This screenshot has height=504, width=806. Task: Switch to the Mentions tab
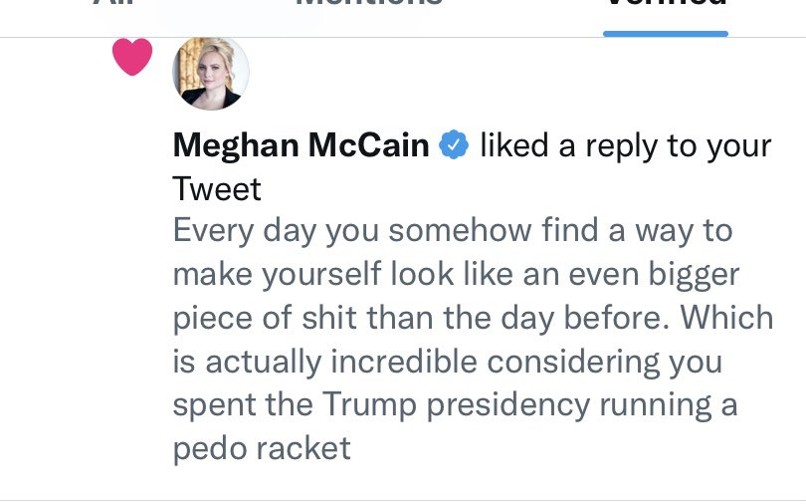point(368,5)
